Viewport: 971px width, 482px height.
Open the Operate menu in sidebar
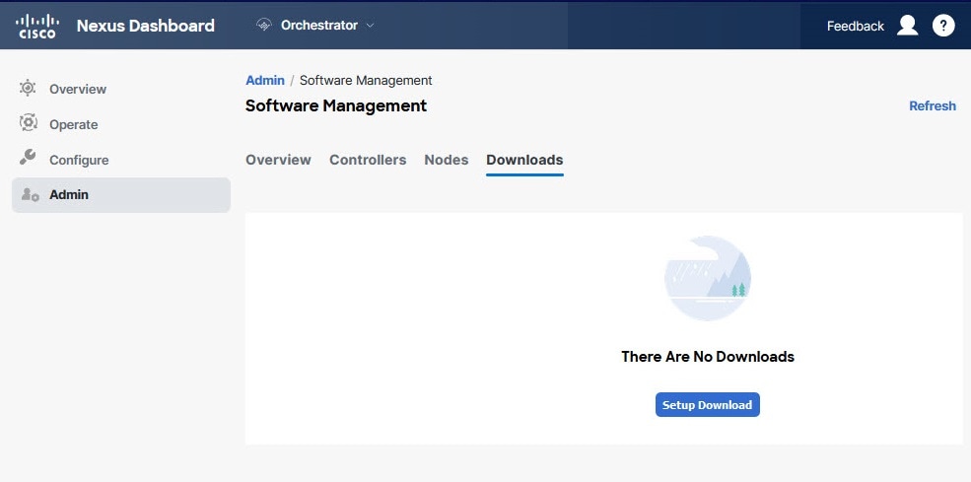pyautogui.click(x=74, y=124)
